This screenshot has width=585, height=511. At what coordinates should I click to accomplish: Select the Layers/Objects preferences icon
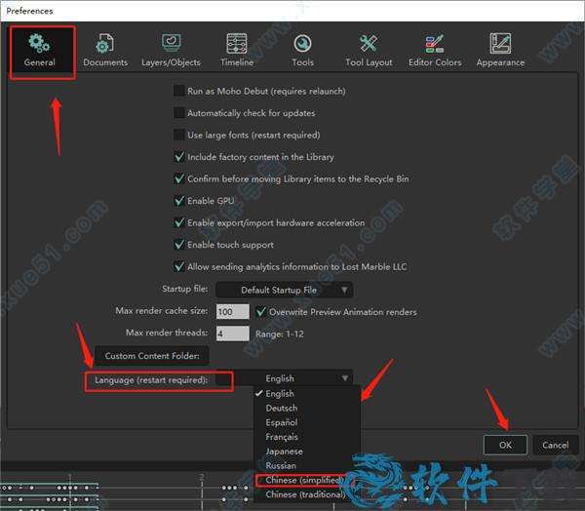[x=171, y=44]
